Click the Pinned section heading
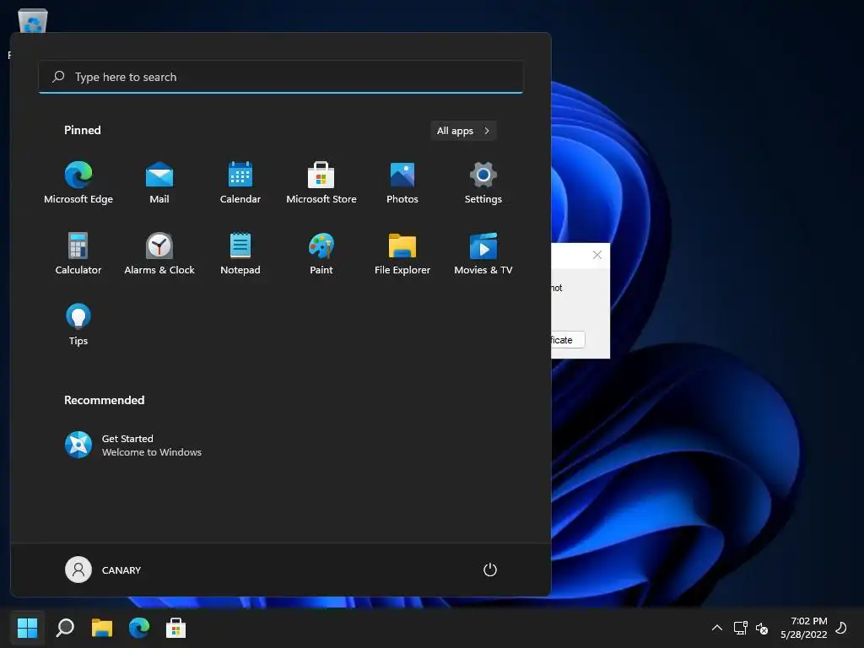 click(82, 130)
